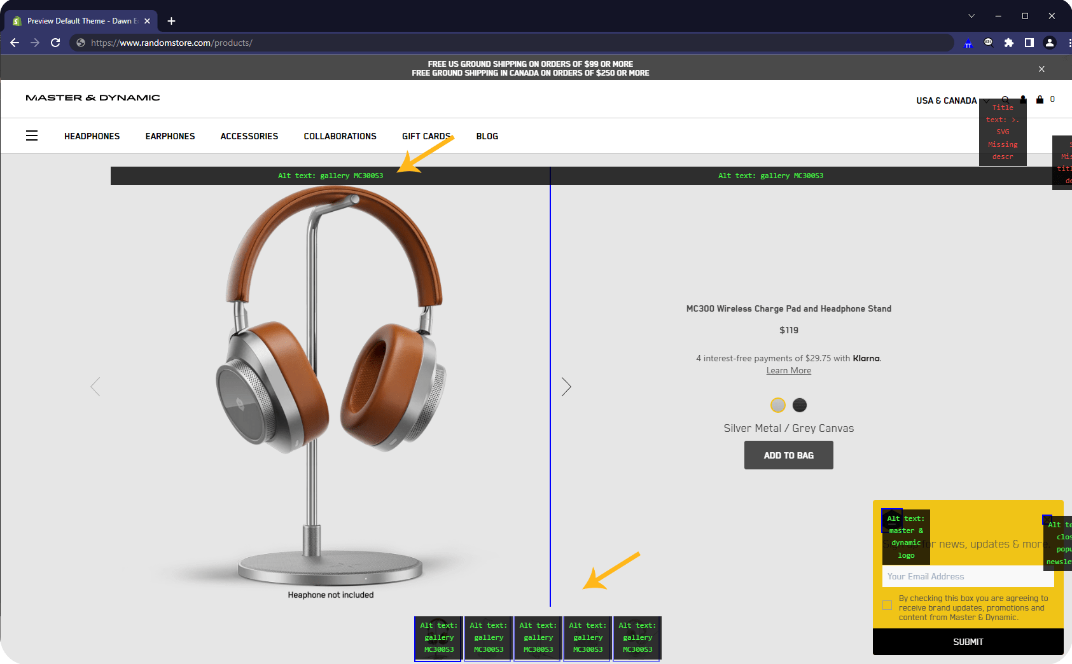
Task: Click the search magnifier icon in store header
Action: pyautogui.click(x=1005, y=99)
